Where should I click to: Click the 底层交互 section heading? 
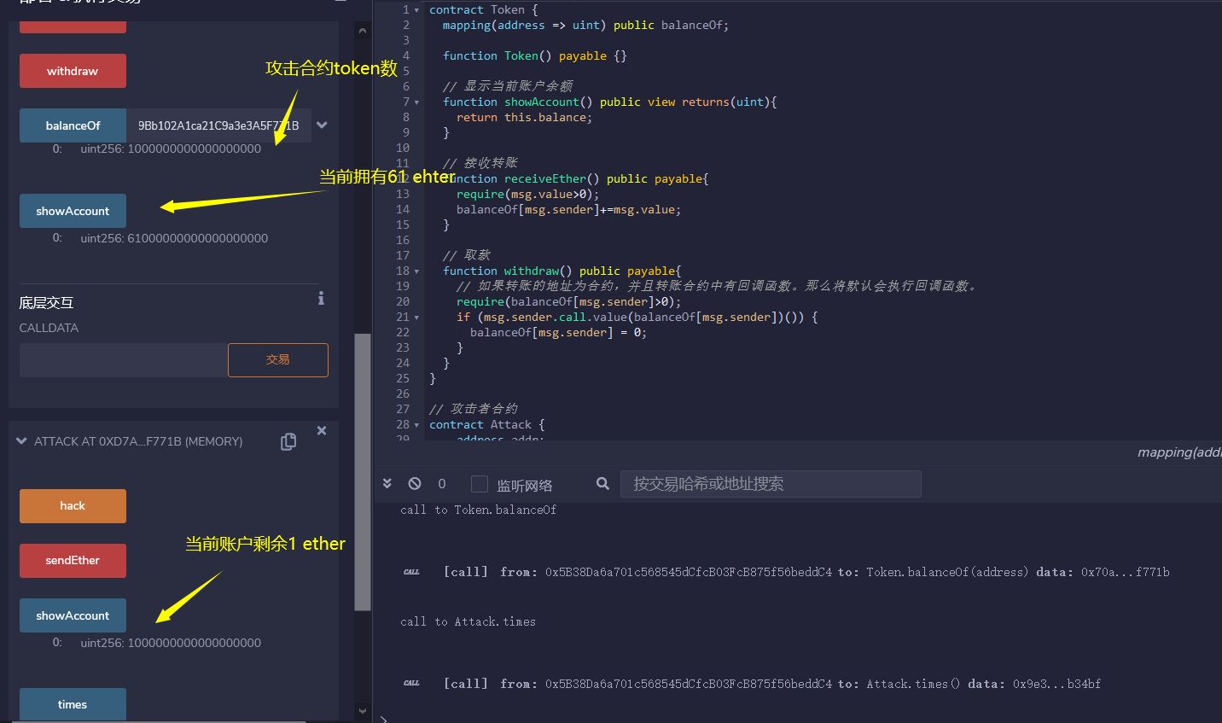tap(47, 303)
